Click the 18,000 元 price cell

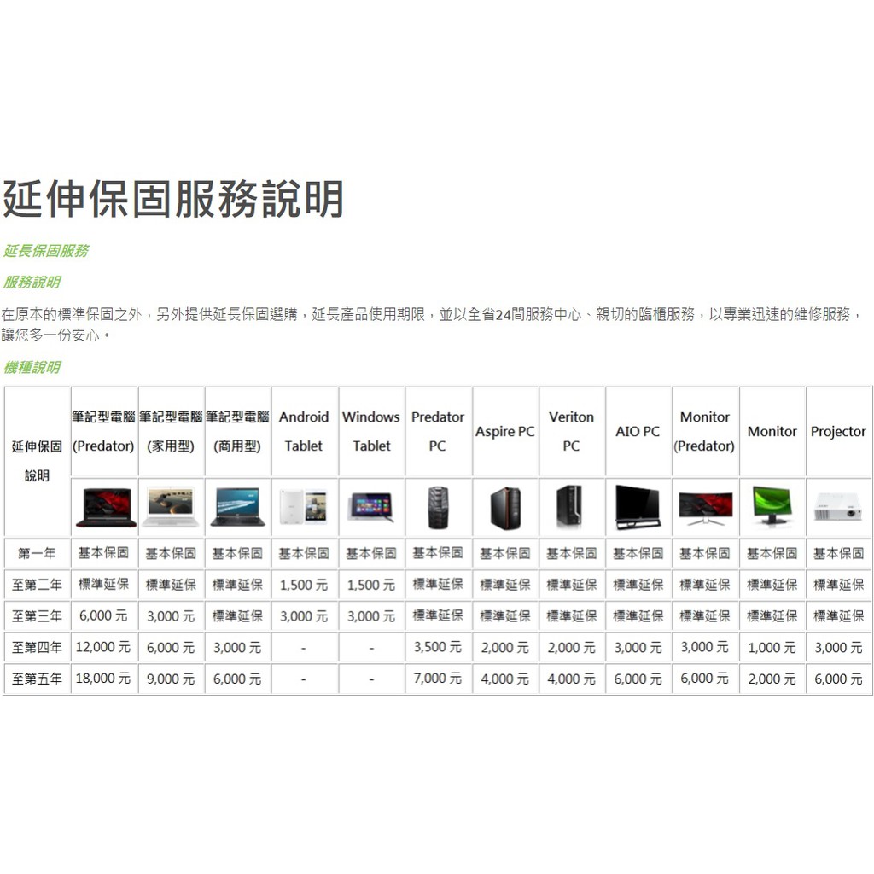point(103,679)
